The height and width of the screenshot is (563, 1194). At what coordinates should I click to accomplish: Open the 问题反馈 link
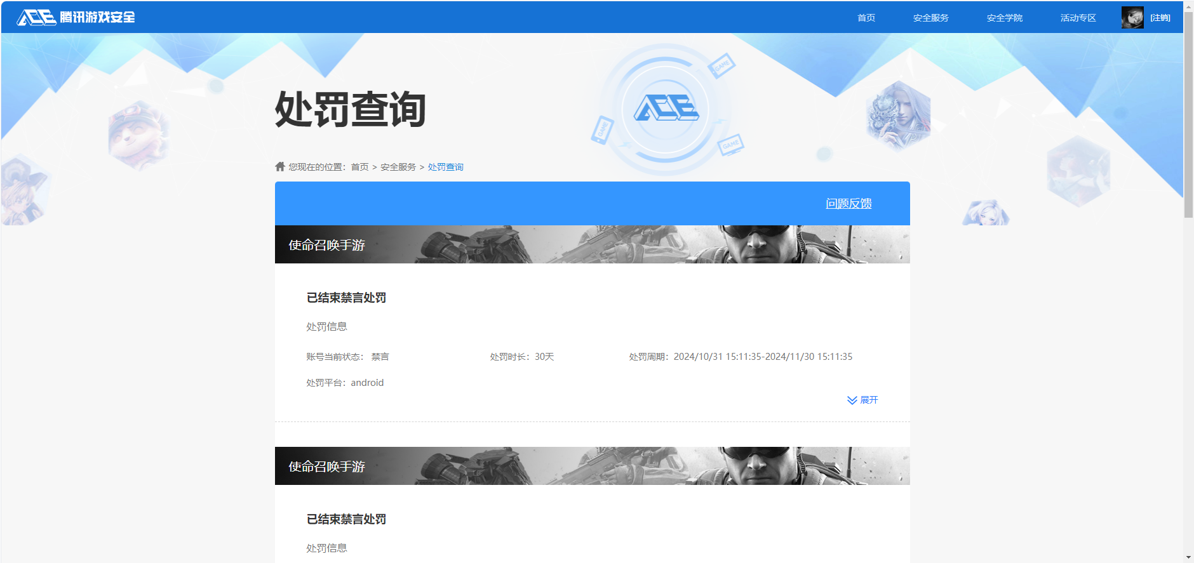[x=849, y=204]
